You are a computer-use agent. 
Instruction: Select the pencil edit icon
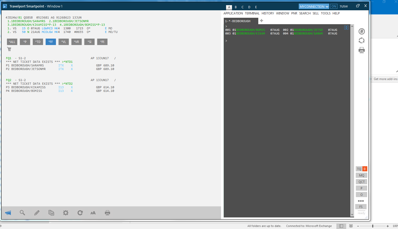click(37, 213)
